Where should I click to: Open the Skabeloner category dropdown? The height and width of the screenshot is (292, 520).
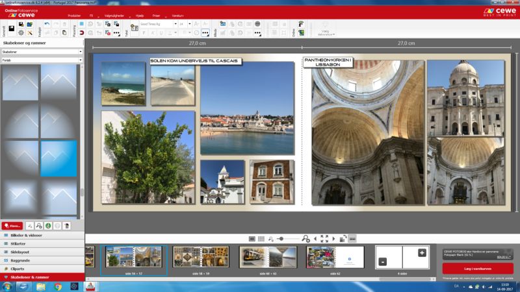click(x=42, y=51)
